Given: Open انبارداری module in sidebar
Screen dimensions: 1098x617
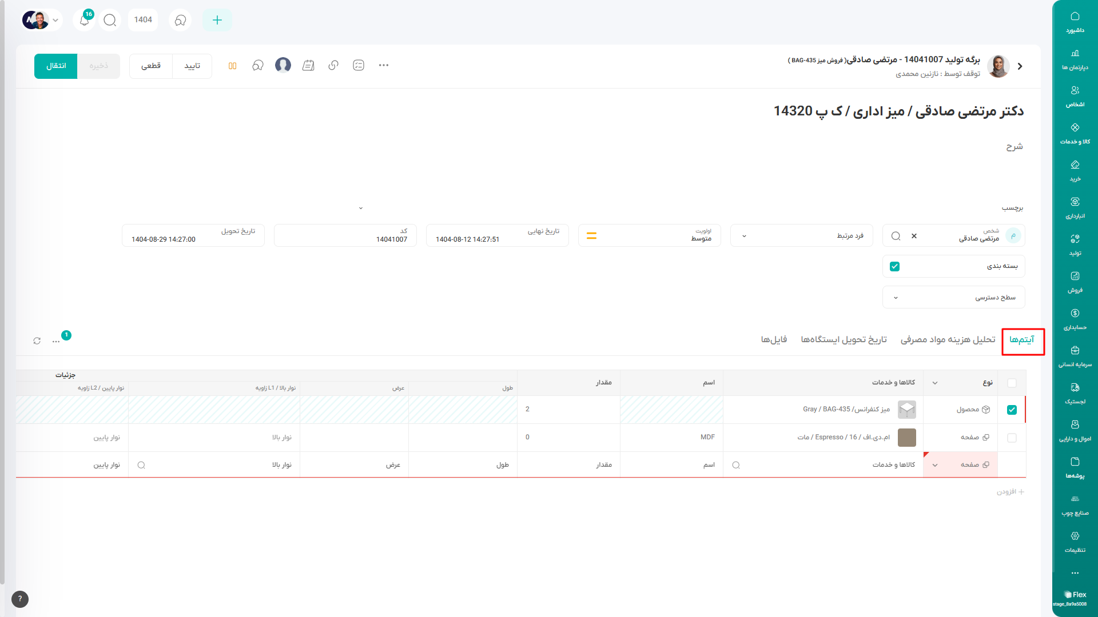Looking at the screenshot, I should pyautogui.click(x=1075, y=207).
